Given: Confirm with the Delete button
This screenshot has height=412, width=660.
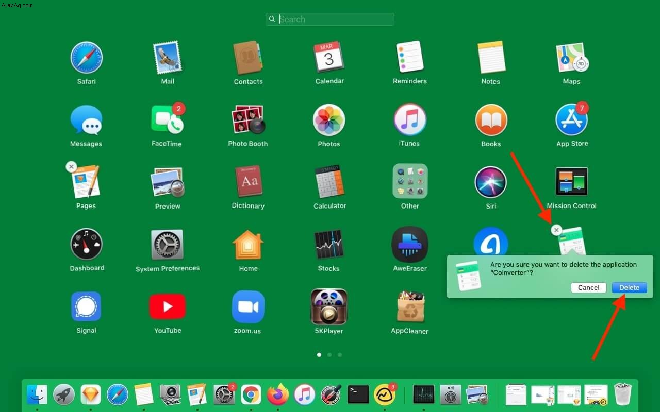Looking at the screenshot, I should click(629, 288).
